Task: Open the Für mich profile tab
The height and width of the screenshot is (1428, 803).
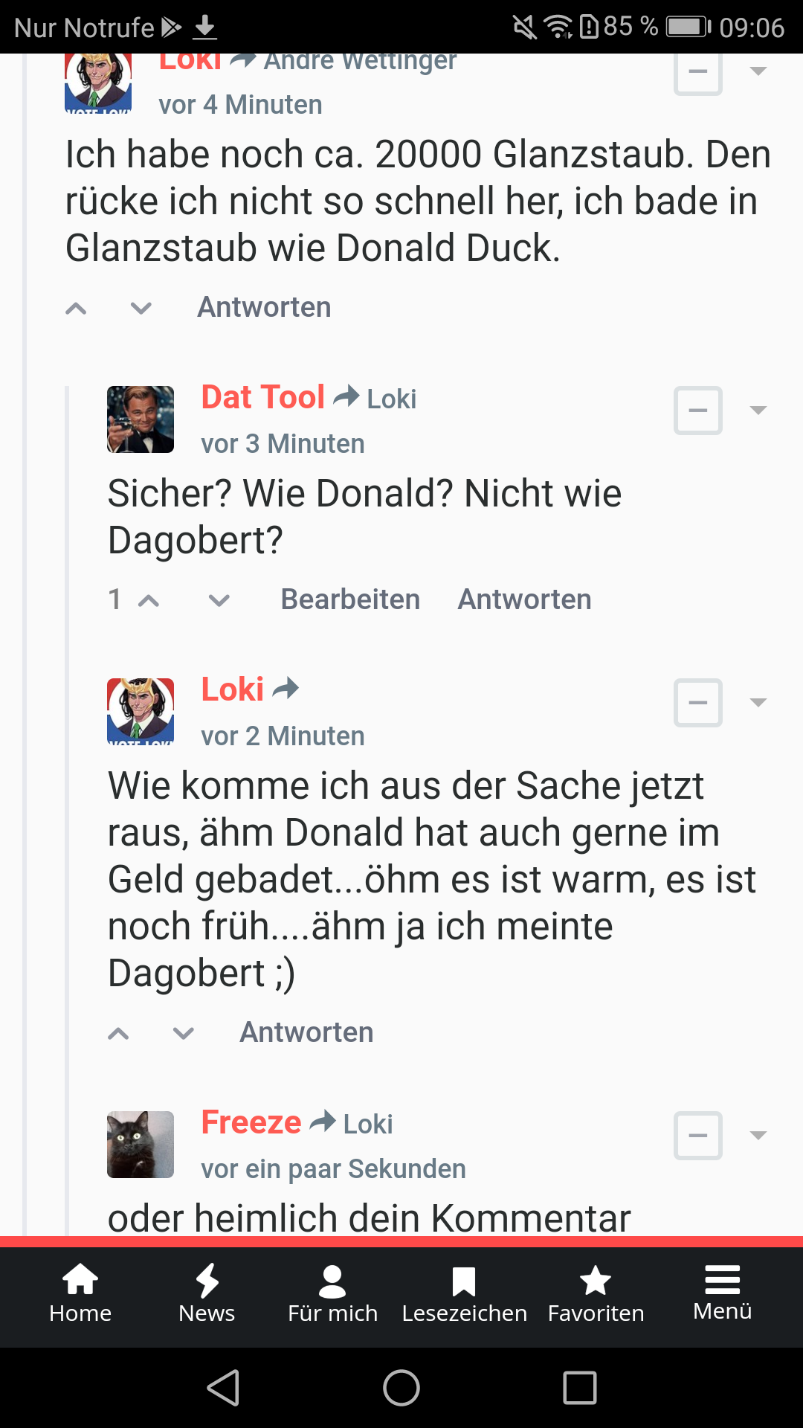Action: tap(332, 1293)
